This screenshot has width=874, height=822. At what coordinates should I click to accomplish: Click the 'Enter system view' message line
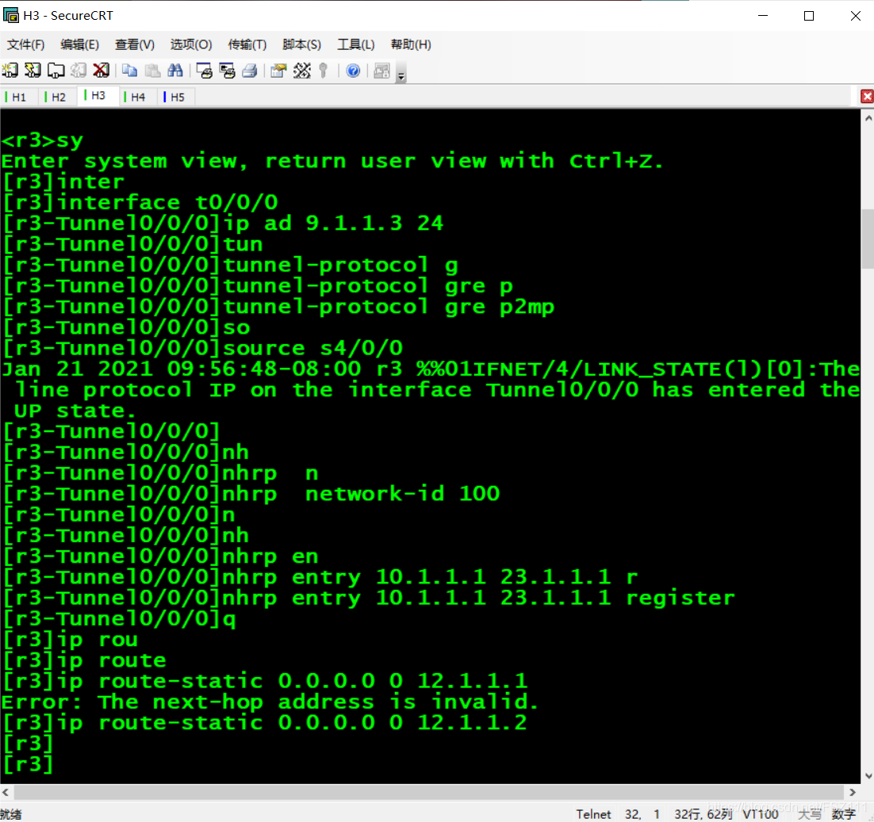332,162
